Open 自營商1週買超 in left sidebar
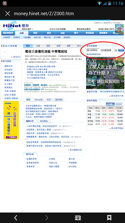 point(11,98)
